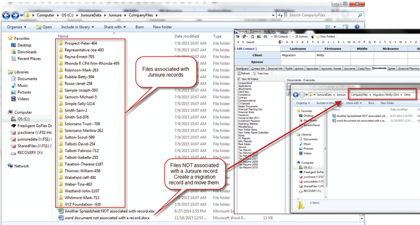This screenshot has width=420, height=225.
Task: Switch to Junxure Accounts / Assets tab
Action: (x=331, y=68)
